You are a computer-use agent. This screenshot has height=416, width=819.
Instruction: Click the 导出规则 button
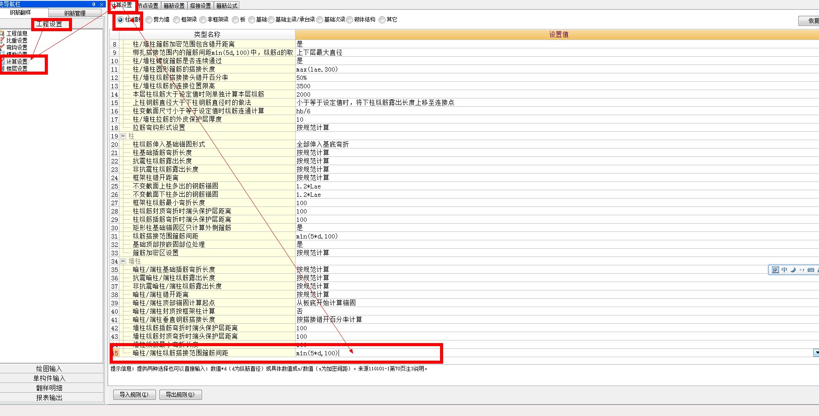coord(180,394)
